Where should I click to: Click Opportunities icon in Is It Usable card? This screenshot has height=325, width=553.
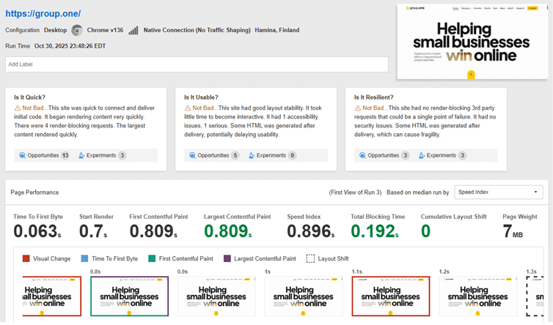point(193,155)
